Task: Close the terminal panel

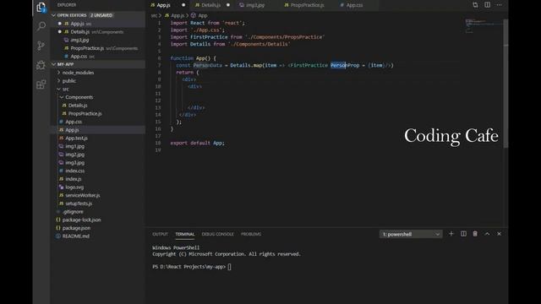Action: 499,234
